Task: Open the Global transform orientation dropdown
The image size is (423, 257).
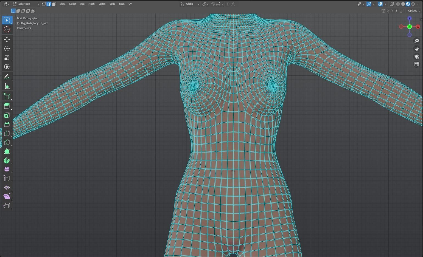Action: pos(190,4)
